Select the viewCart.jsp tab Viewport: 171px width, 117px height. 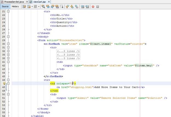39,2
